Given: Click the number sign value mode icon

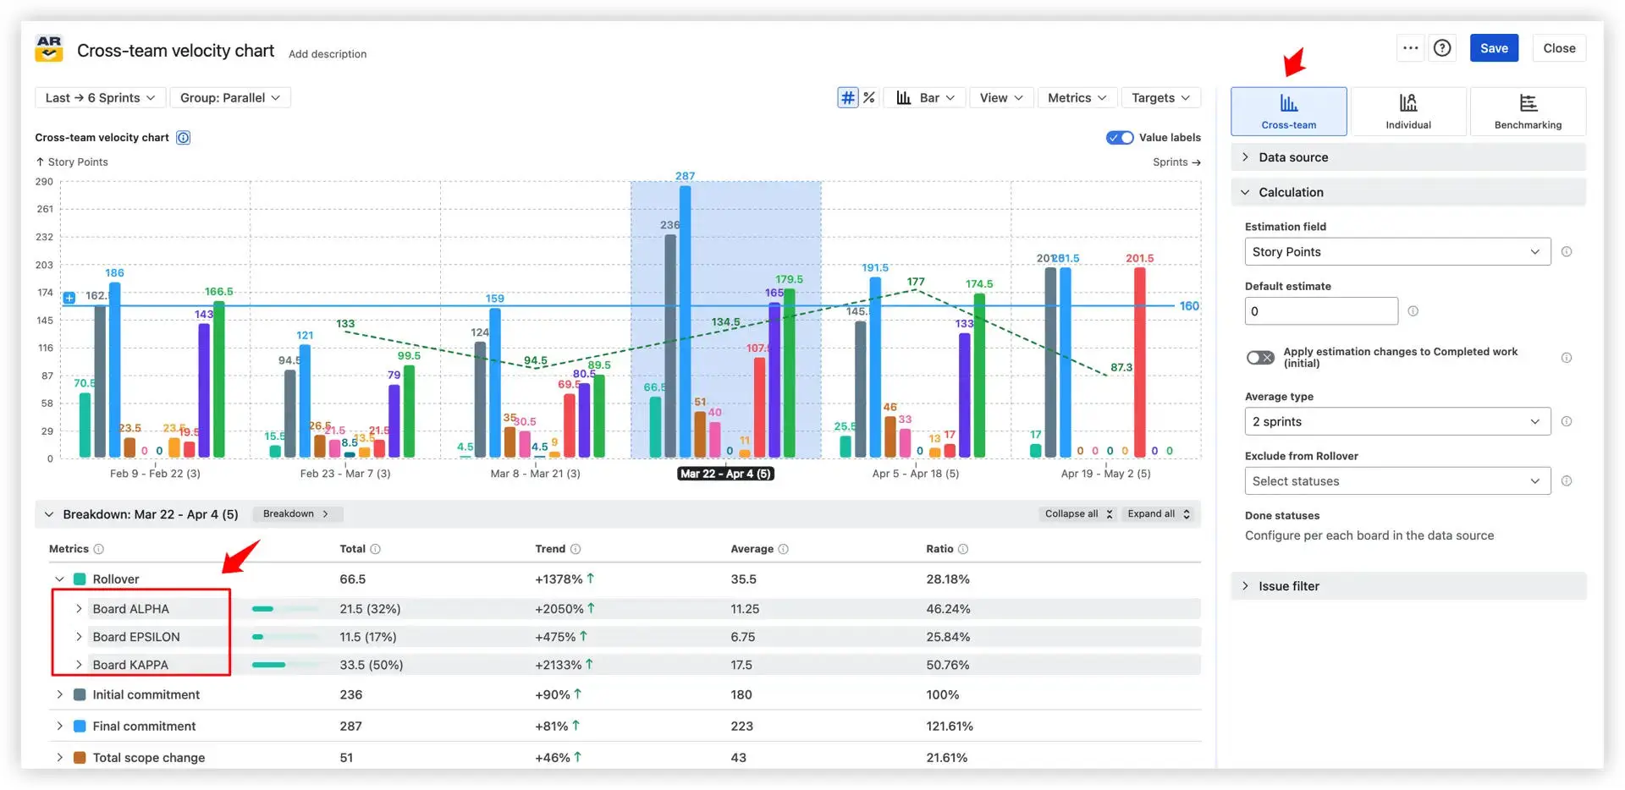Looking at the screenshot, I should pyautogui.click(x=847, y=98).
